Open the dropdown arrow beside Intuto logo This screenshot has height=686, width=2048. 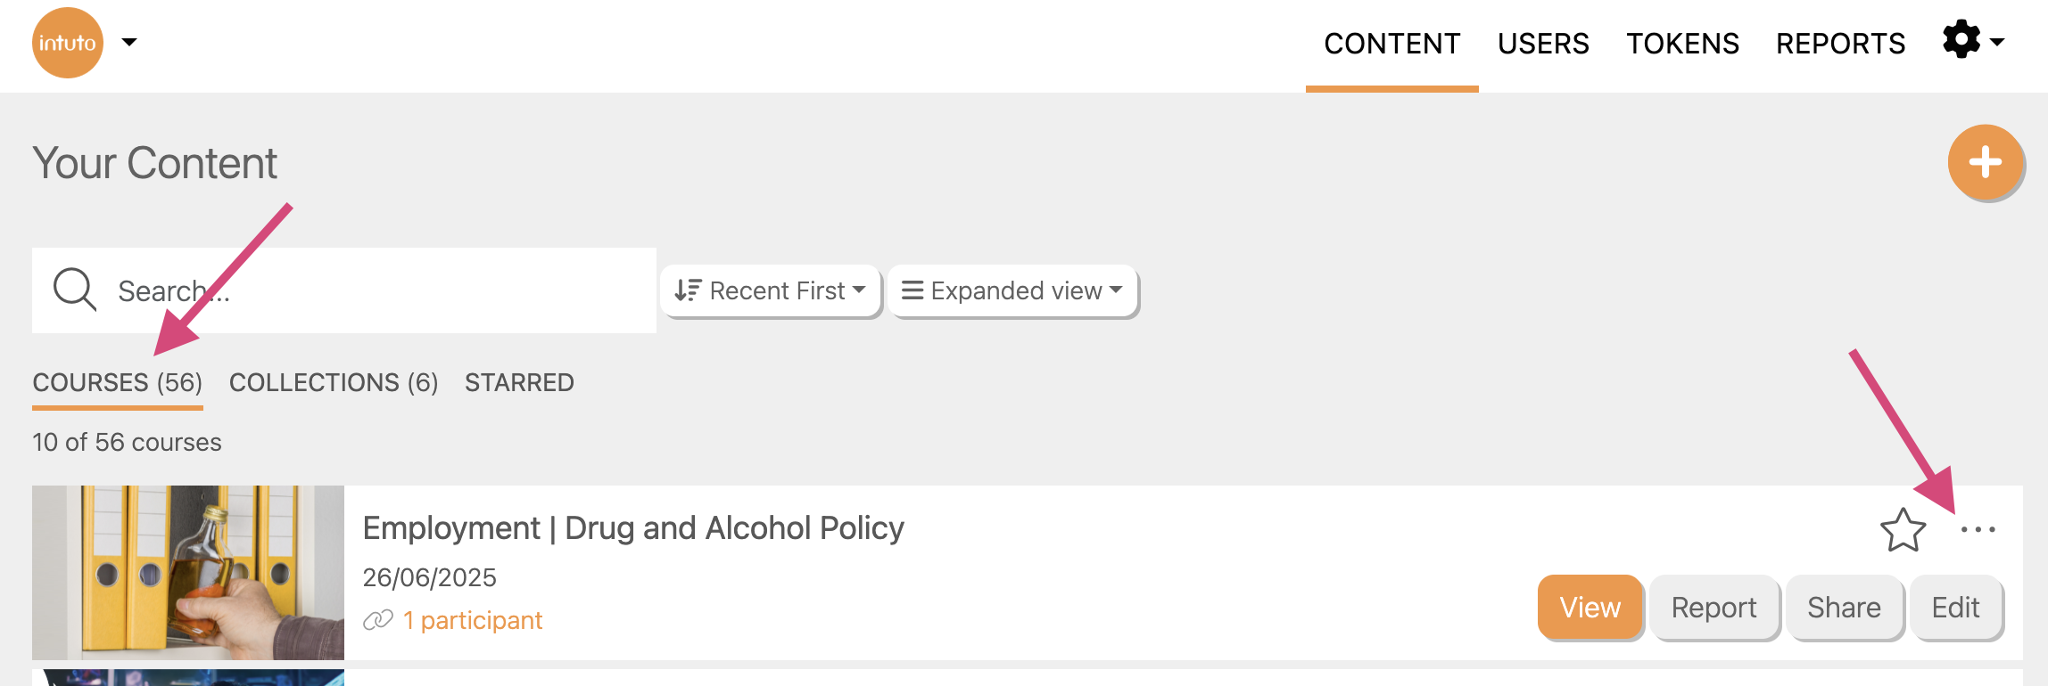pyautogui.click(x=129, y=42)
